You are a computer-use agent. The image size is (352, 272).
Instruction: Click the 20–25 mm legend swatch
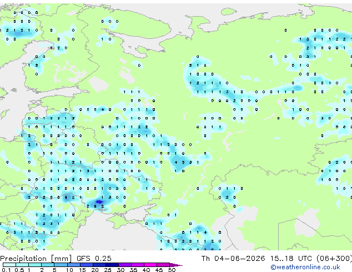tap(99, 265)
